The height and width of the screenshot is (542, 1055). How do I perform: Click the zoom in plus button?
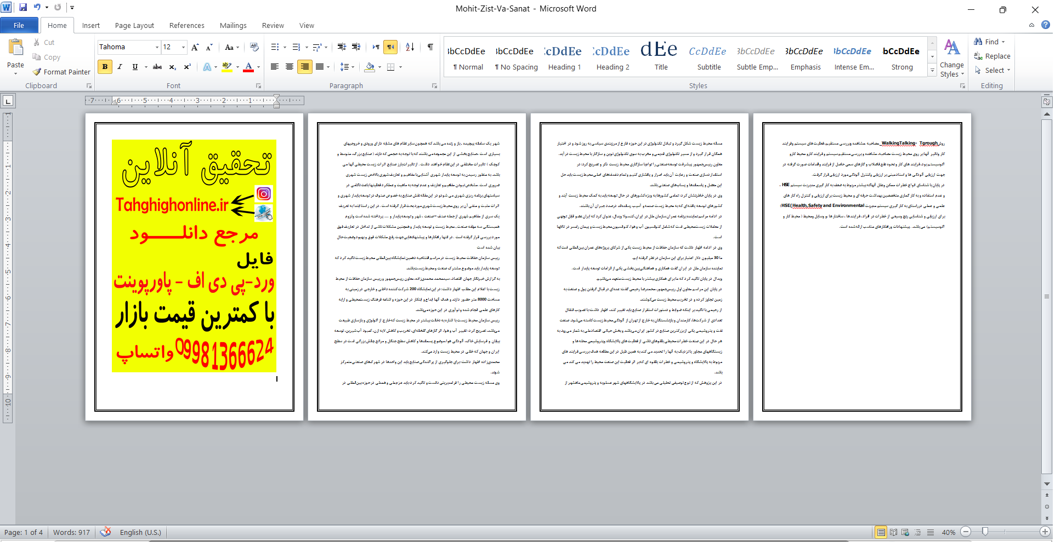(x=1045, y=532)
